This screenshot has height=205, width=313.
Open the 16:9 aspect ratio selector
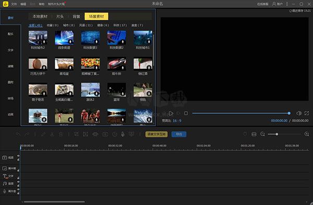(177, 121)
